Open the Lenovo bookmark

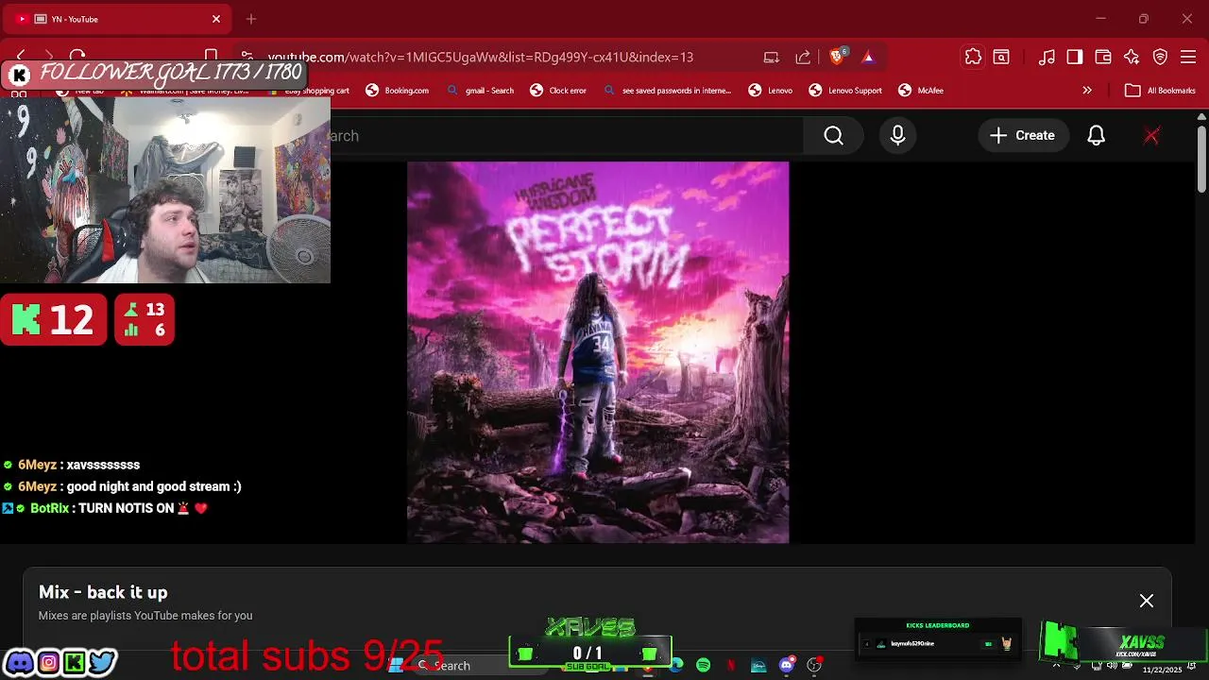click(771, 91)
